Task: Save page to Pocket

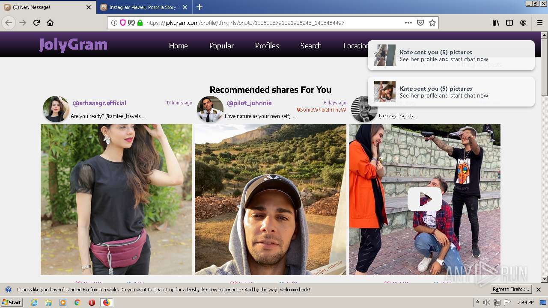Action: pos(420,23)
